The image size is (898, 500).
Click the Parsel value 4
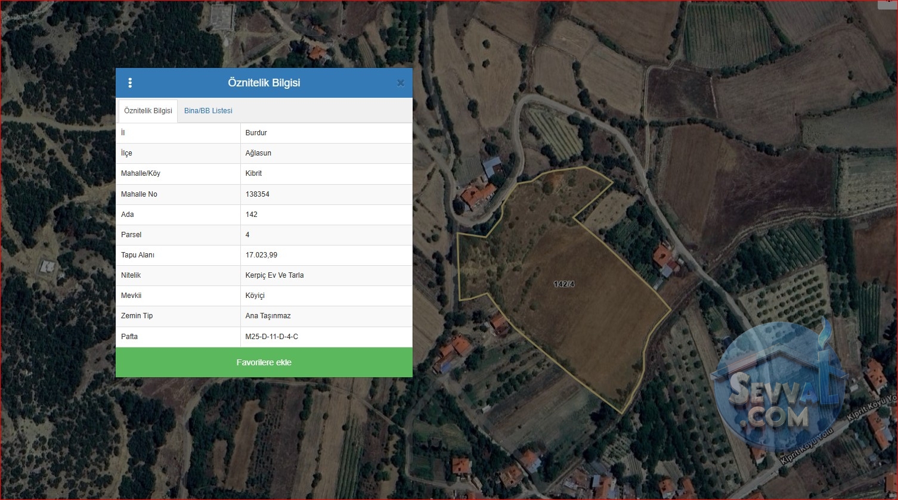pyautogui.click(x=247, y=235)
